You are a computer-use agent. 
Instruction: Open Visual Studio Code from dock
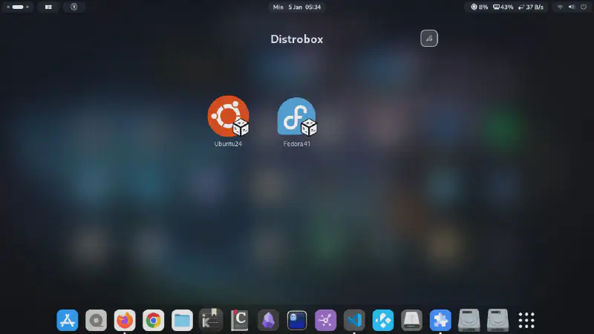point(354,320)
